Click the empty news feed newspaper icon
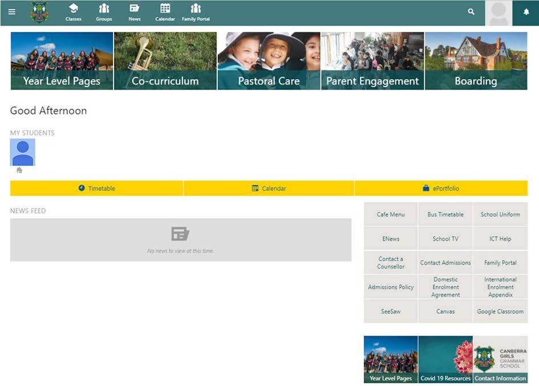Image resolution: width=539 pixels, height=386 pixels. [180, 234]
